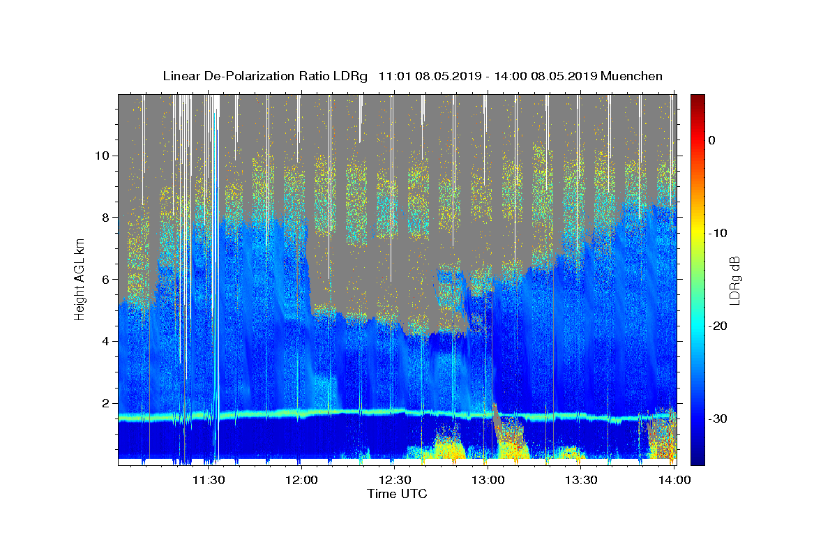
Task: Click the colorbar value '0'
Action: click(x=712, y=140)
